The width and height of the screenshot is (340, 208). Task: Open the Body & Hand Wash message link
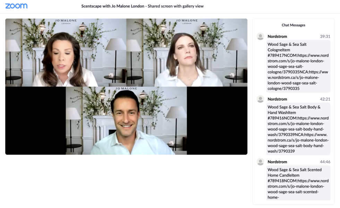coord(298,129)
